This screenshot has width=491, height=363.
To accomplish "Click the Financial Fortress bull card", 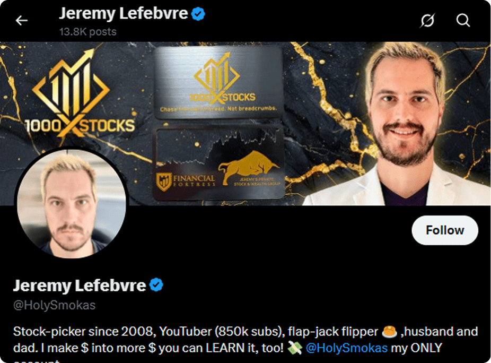I will (x=218, y=163).
